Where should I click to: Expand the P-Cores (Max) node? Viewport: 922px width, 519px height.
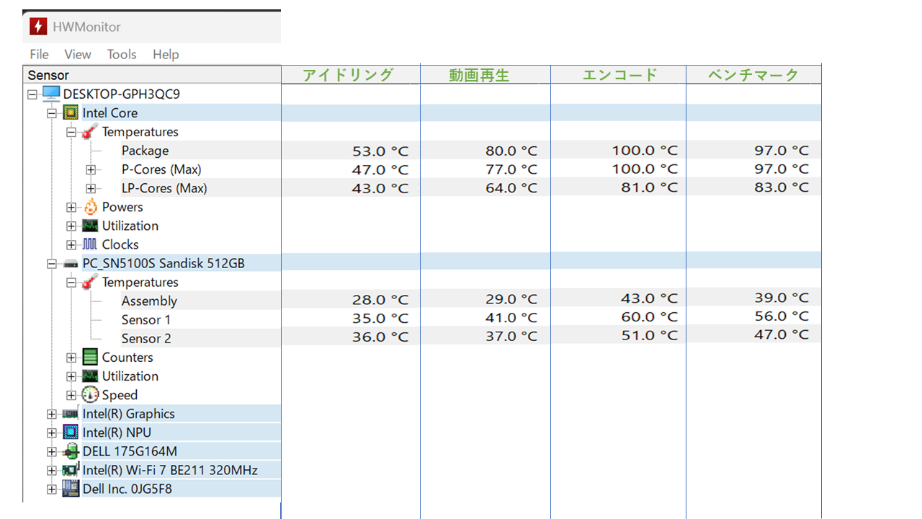tap(90, 169)
